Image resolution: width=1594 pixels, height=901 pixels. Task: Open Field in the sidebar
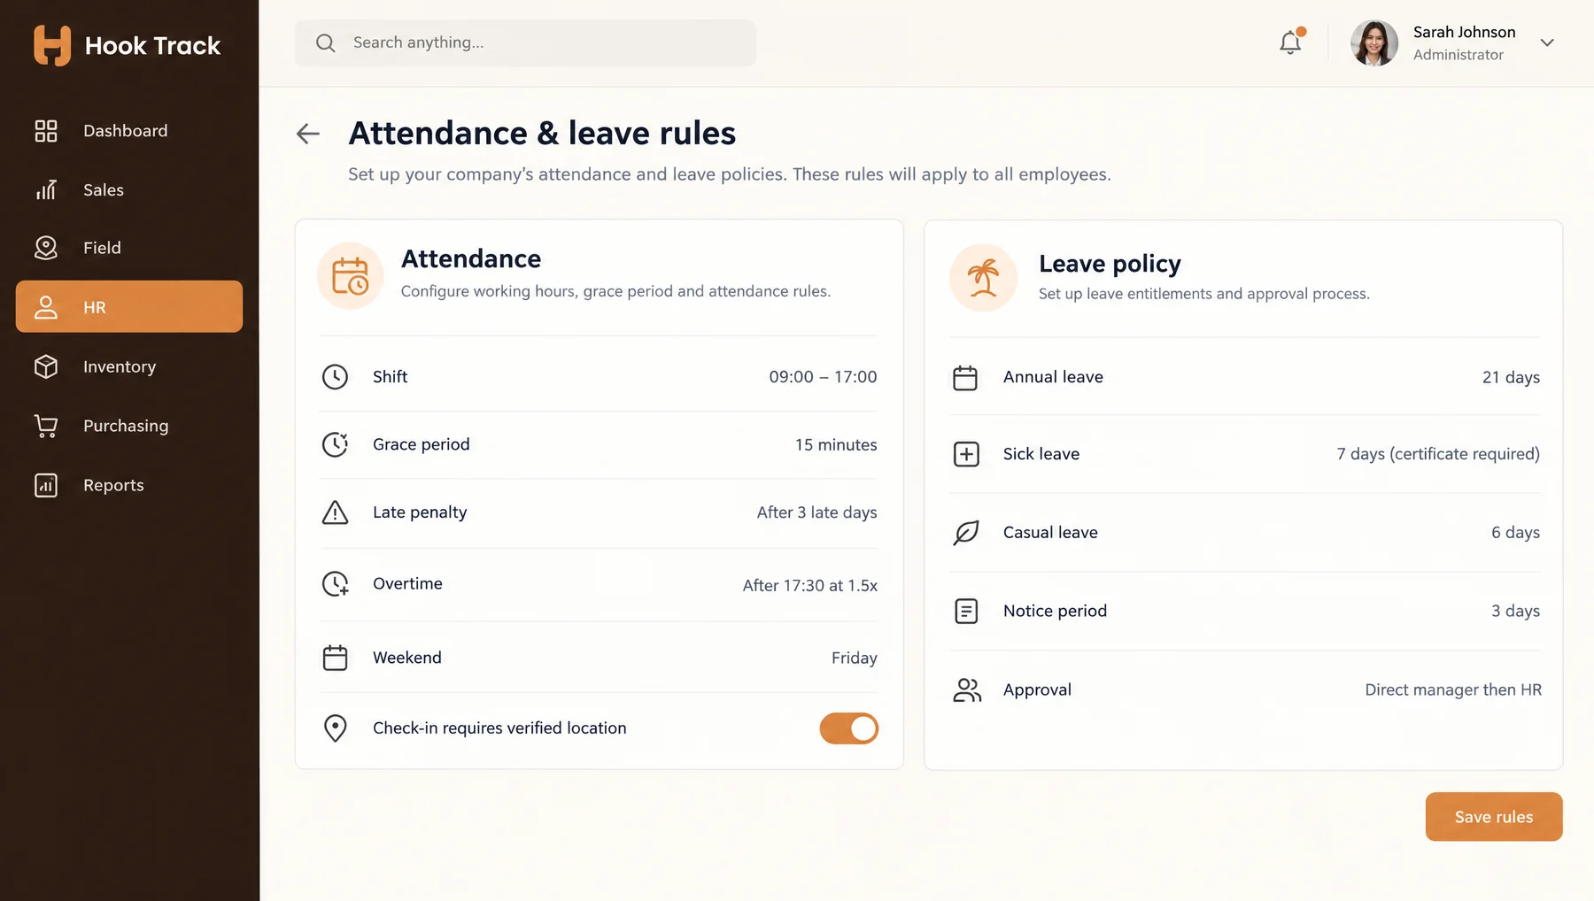(129, 248)
